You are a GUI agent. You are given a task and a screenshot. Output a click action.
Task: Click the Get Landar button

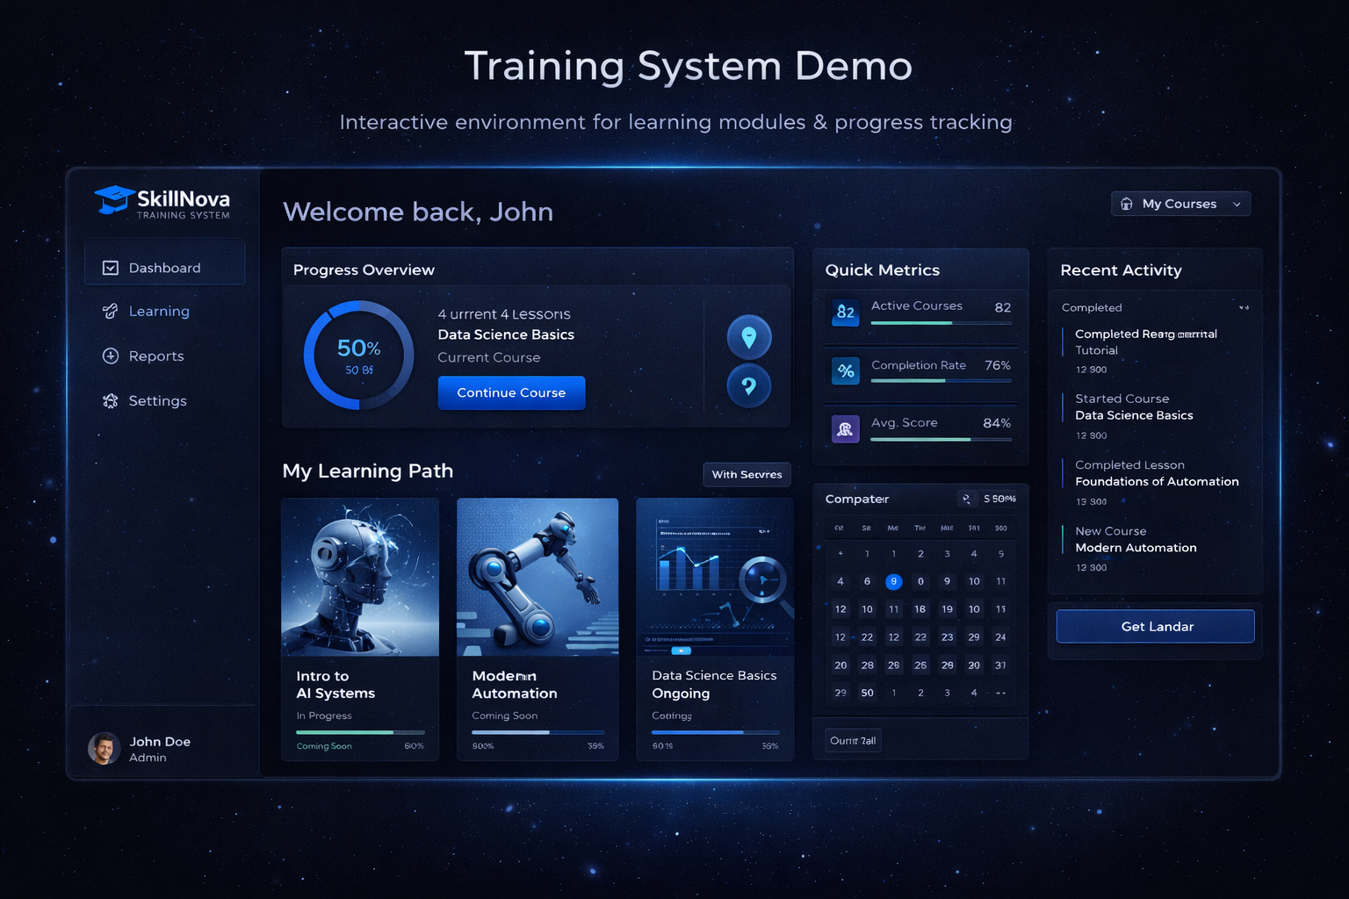[1156, 626]
